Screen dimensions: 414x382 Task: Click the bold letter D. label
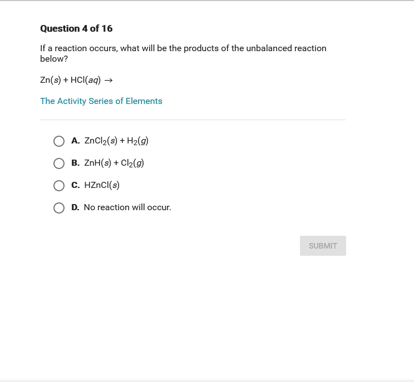coord(76,207)
